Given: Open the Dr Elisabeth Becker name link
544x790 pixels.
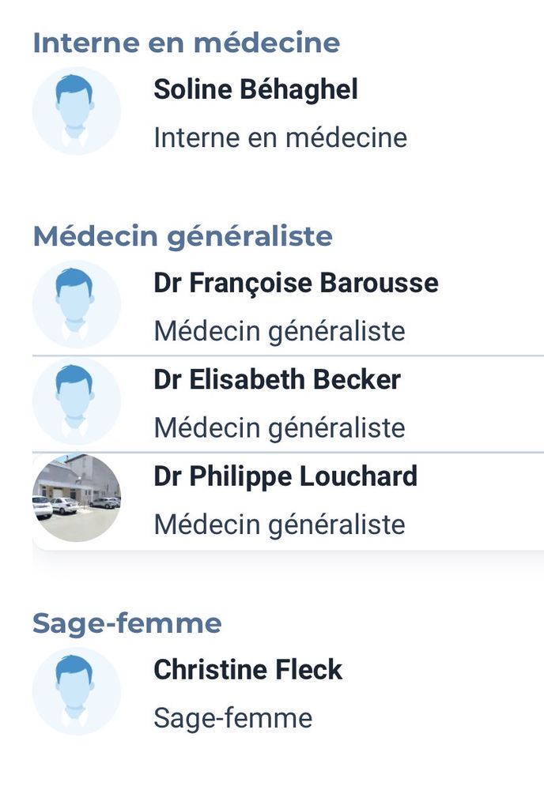Looking at the screenshot, I should 277,380.
